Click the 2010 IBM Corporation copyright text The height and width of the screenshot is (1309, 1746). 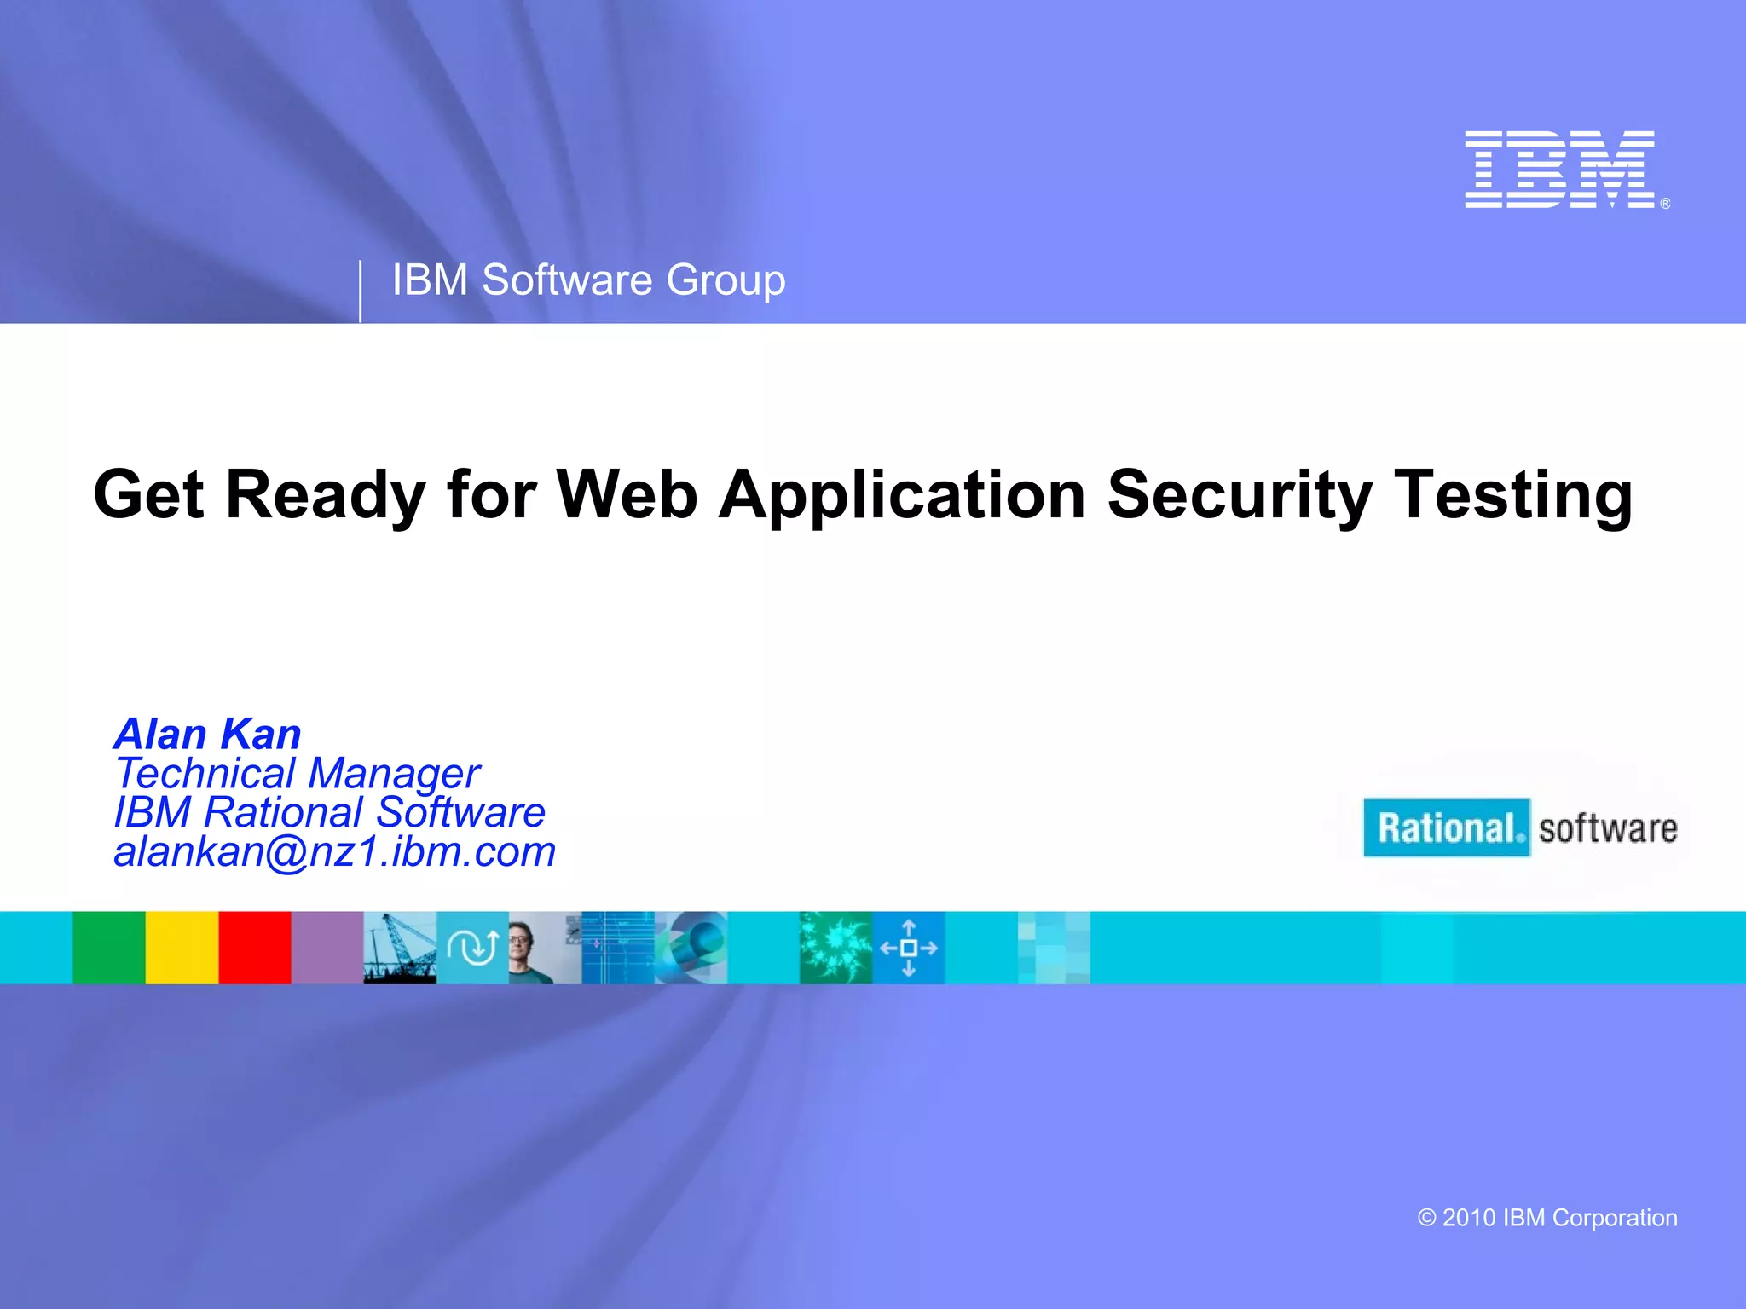[x=1547, y=1218]
